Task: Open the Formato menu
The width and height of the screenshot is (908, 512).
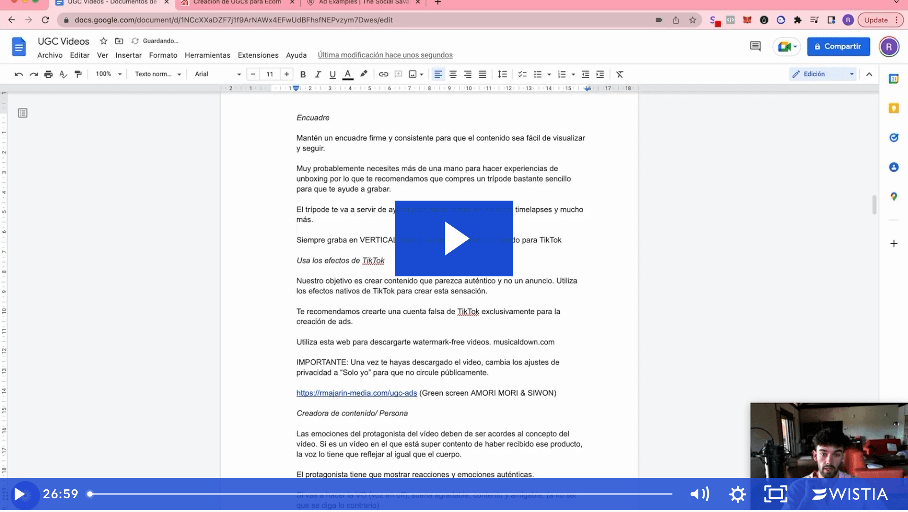Action: coord(163,55)
